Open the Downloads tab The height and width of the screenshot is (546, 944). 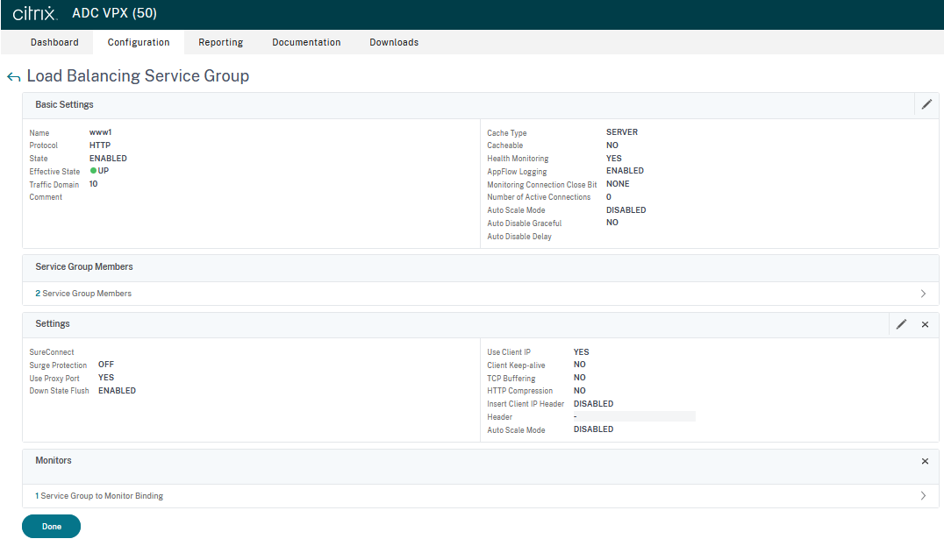point(394,42)
